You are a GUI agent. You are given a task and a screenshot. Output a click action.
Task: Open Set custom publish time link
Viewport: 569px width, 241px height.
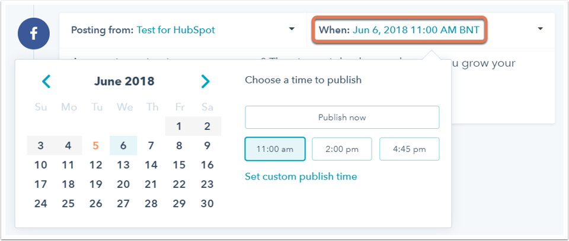click(x=301, y=177)
